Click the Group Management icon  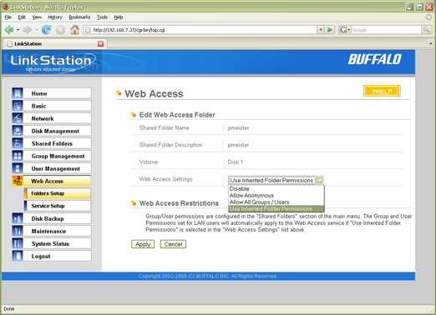[18, 156]
